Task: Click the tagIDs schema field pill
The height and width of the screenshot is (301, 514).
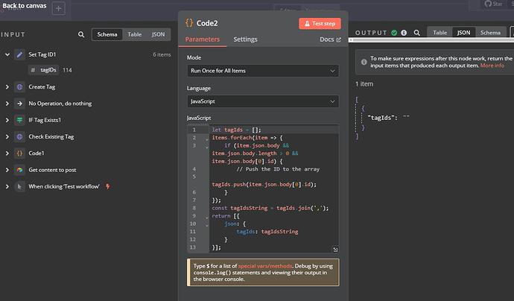Action: [x=44, y=70]
